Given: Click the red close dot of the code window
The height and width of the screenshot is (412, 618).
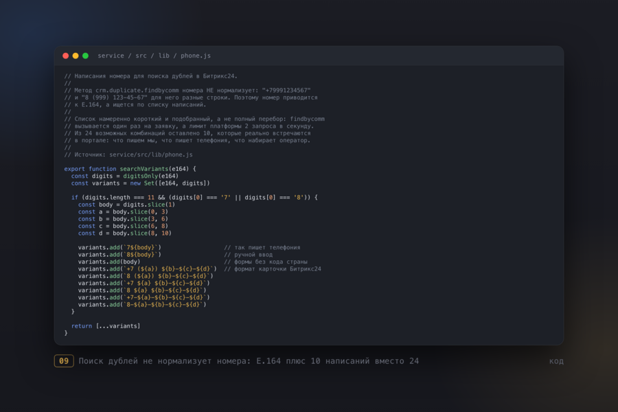Looking at the screenshot, I should coord(65,56).
